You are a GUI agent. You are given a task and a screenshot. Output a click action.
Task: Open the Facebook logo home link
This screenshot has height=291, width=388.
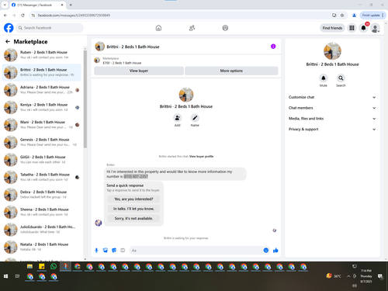(x=9, y=28)
